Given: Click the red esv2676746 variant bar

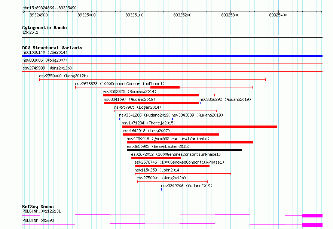Looking at the screenshot, I should (172, 166).
